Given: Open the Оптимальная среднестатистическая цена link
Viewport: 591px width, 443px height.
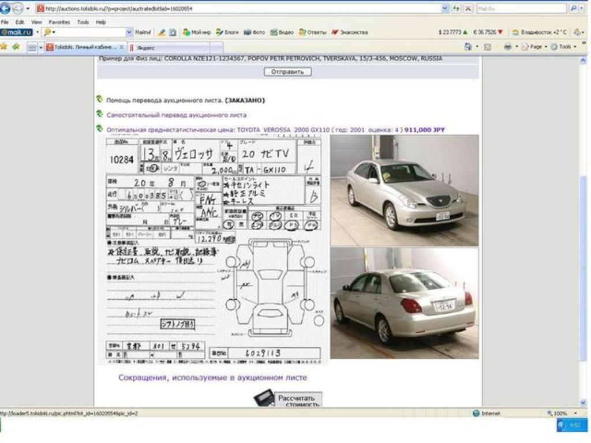Looking at the screenshot, I should coord(275,130).
